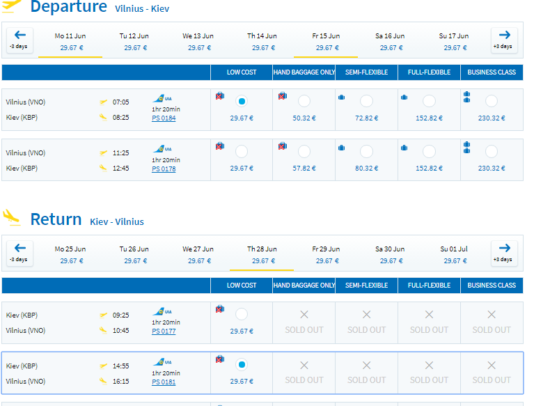Select departure date Sa 16 Jun
This screenshot has height=406, width=534.
pyautogui.click(x=390, y=42)
